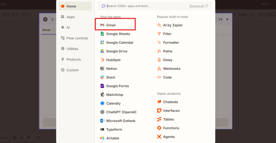
Task: Choose the Tables product icon
Action: click(x=159, y=119)
